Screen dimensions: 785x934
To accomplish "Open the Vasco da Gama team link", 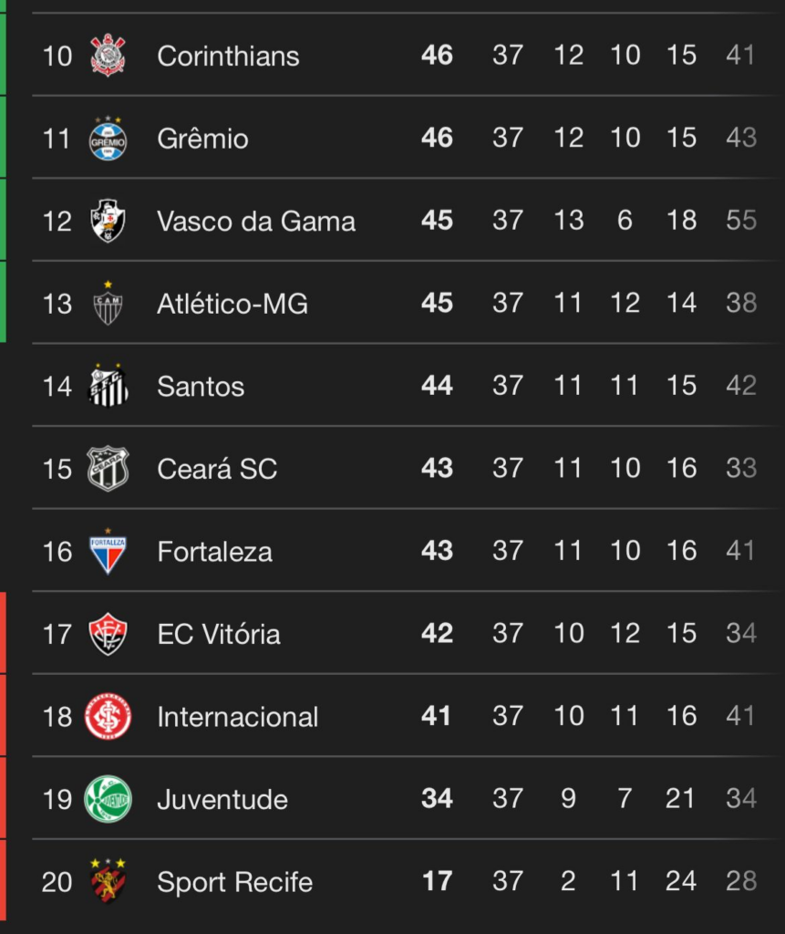I will [256, 221].
